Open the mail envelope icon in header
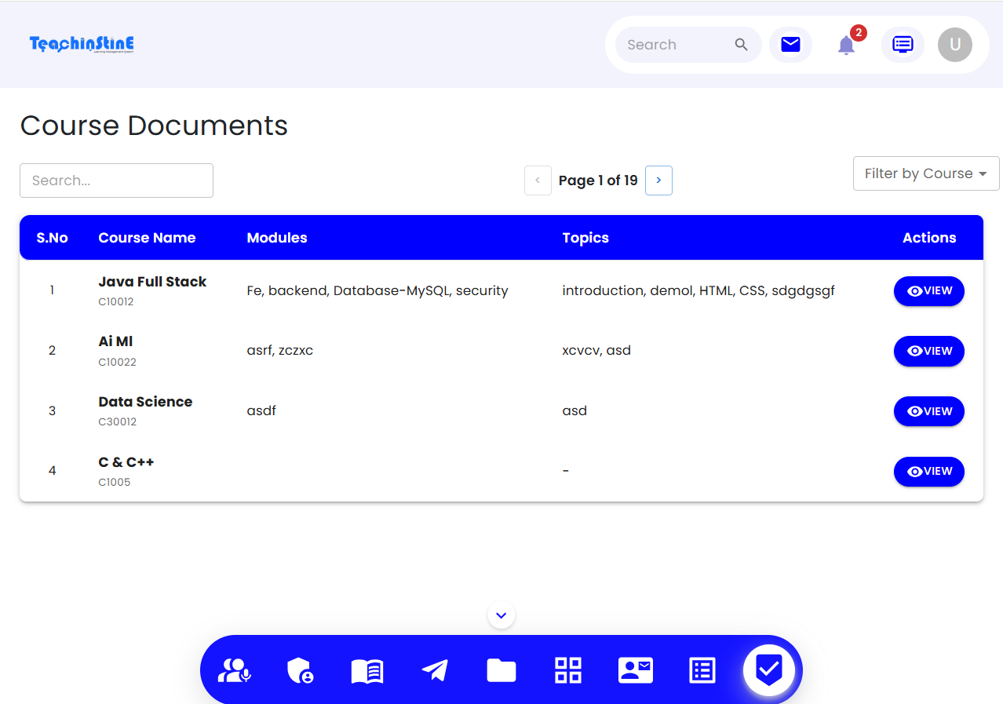 pyautogui.click(x=790, y=45)
